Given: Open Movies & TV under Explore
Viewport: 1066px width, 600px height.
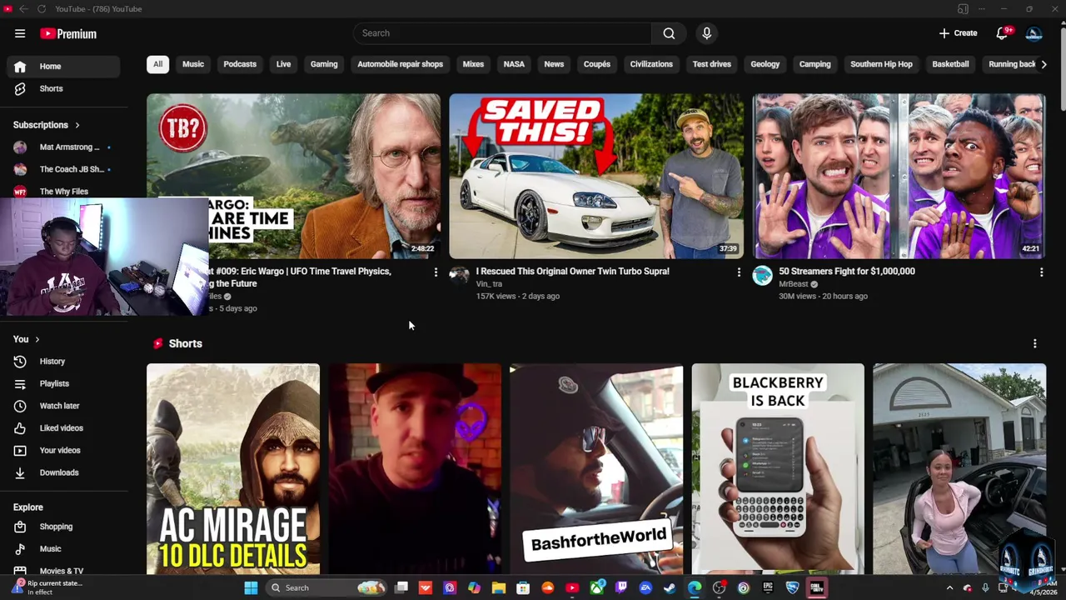Looking at the screenshot, I should click(63, 571).
